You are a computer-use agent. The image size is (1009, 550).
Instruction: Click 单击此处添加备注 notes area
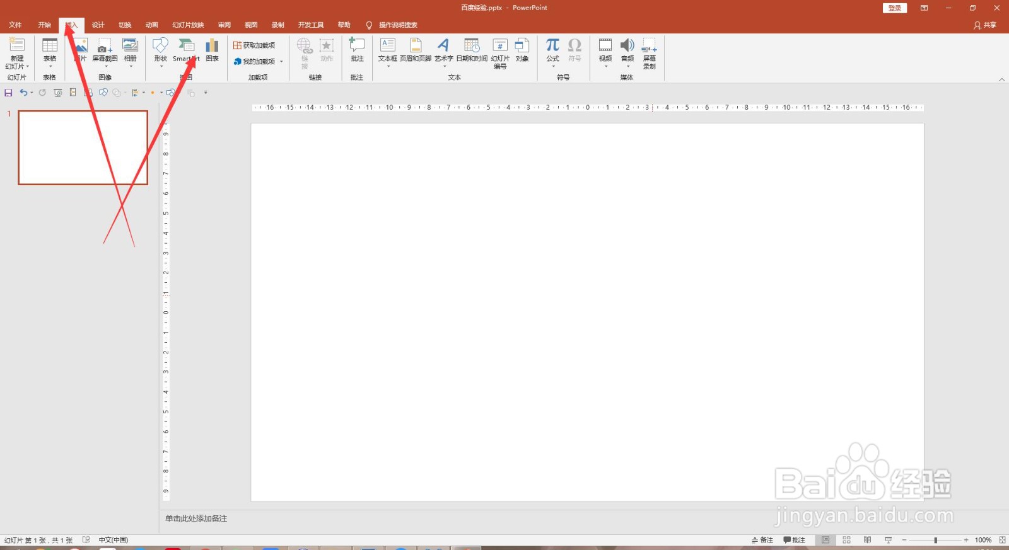196,518
